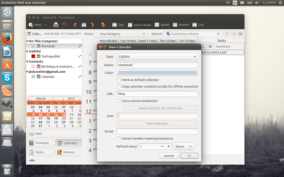
Task: Enable Use a secure connection
Action: click(x=119, y=101)
